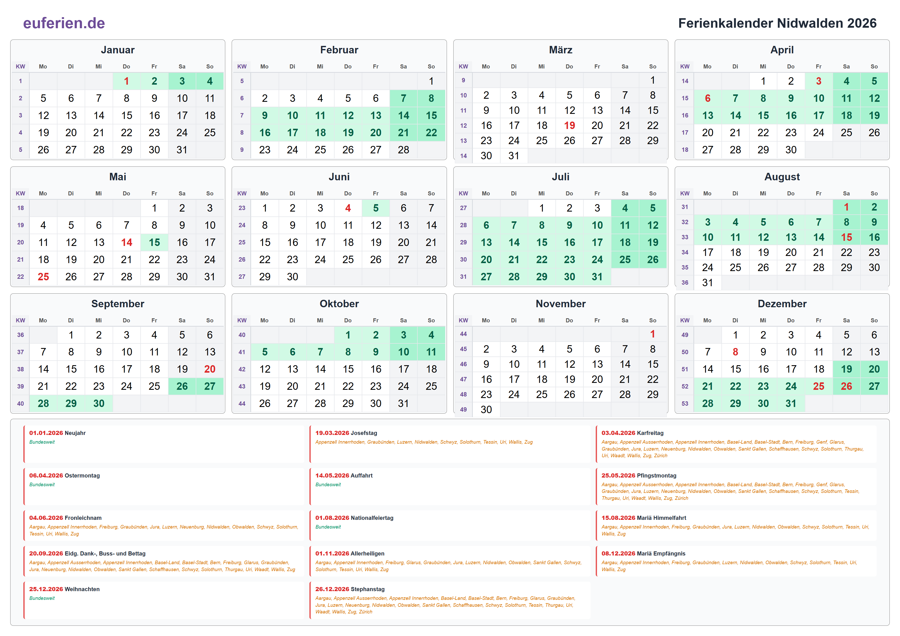
Task: Click October 11 in the Oktober calendar
Action: click(x=431, y=352)
